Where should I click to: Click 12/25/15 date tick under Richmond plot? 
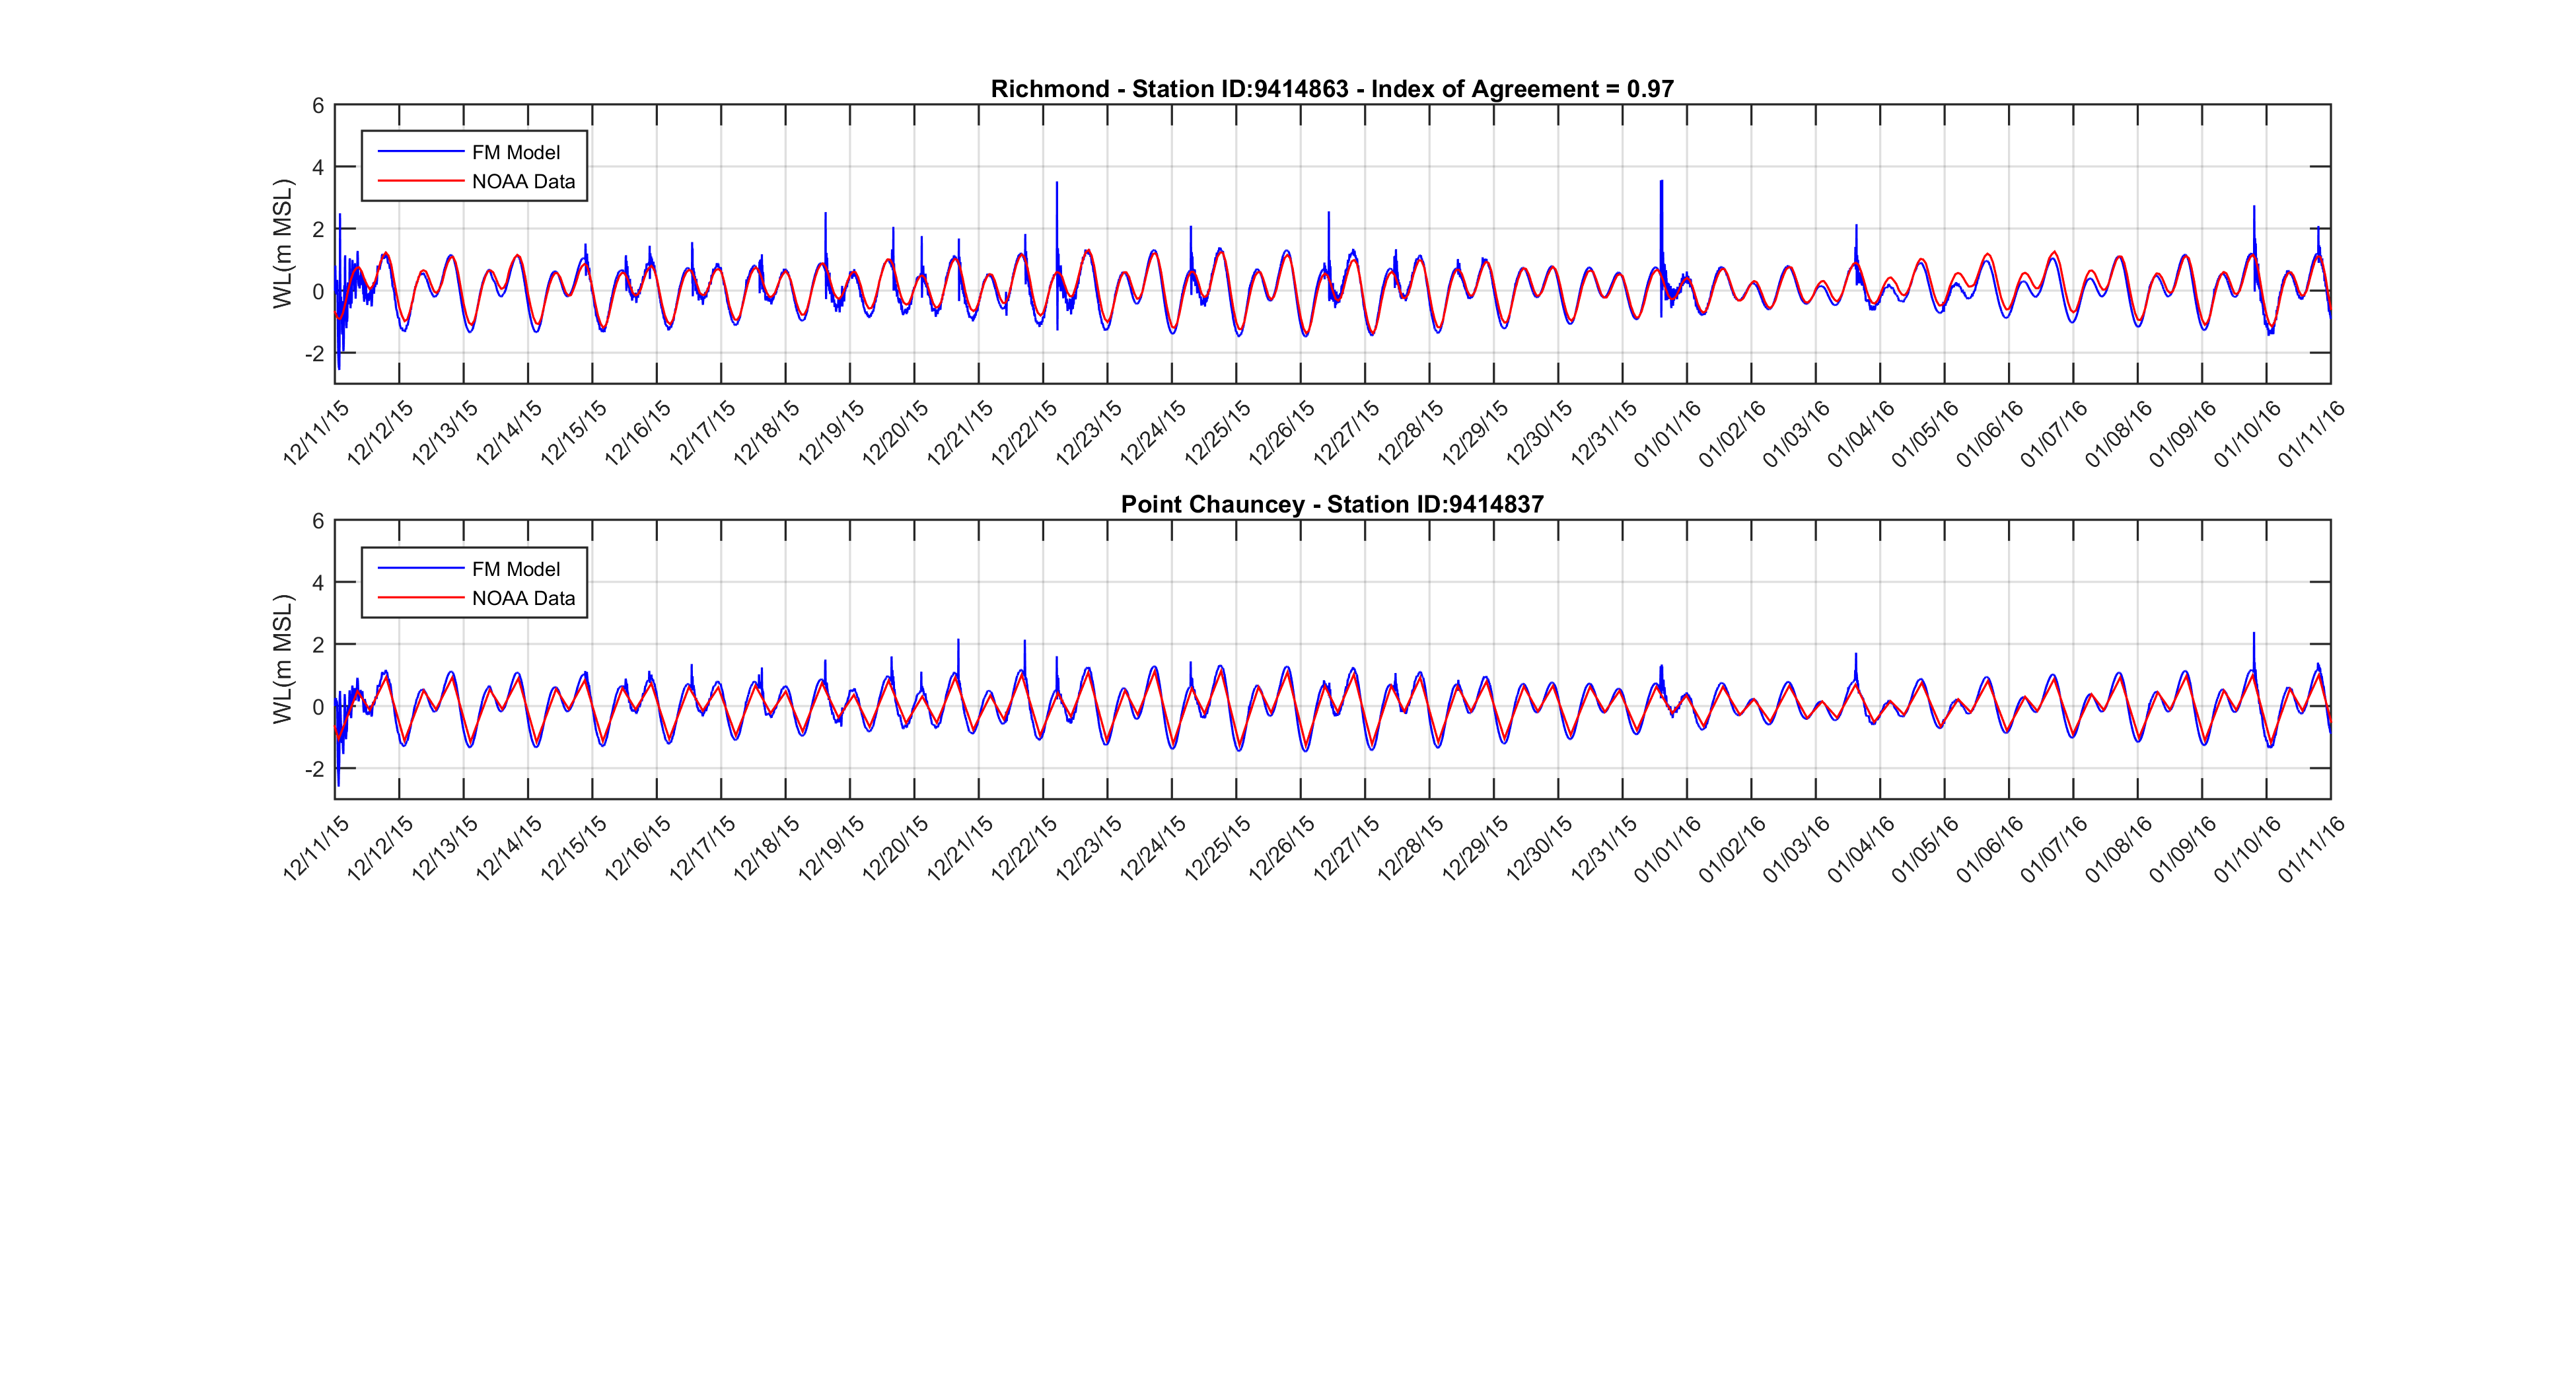coord(1218,432)
